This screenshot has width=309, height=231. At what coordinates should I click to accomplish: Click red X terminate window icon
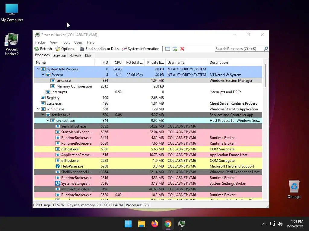(182, 49)
